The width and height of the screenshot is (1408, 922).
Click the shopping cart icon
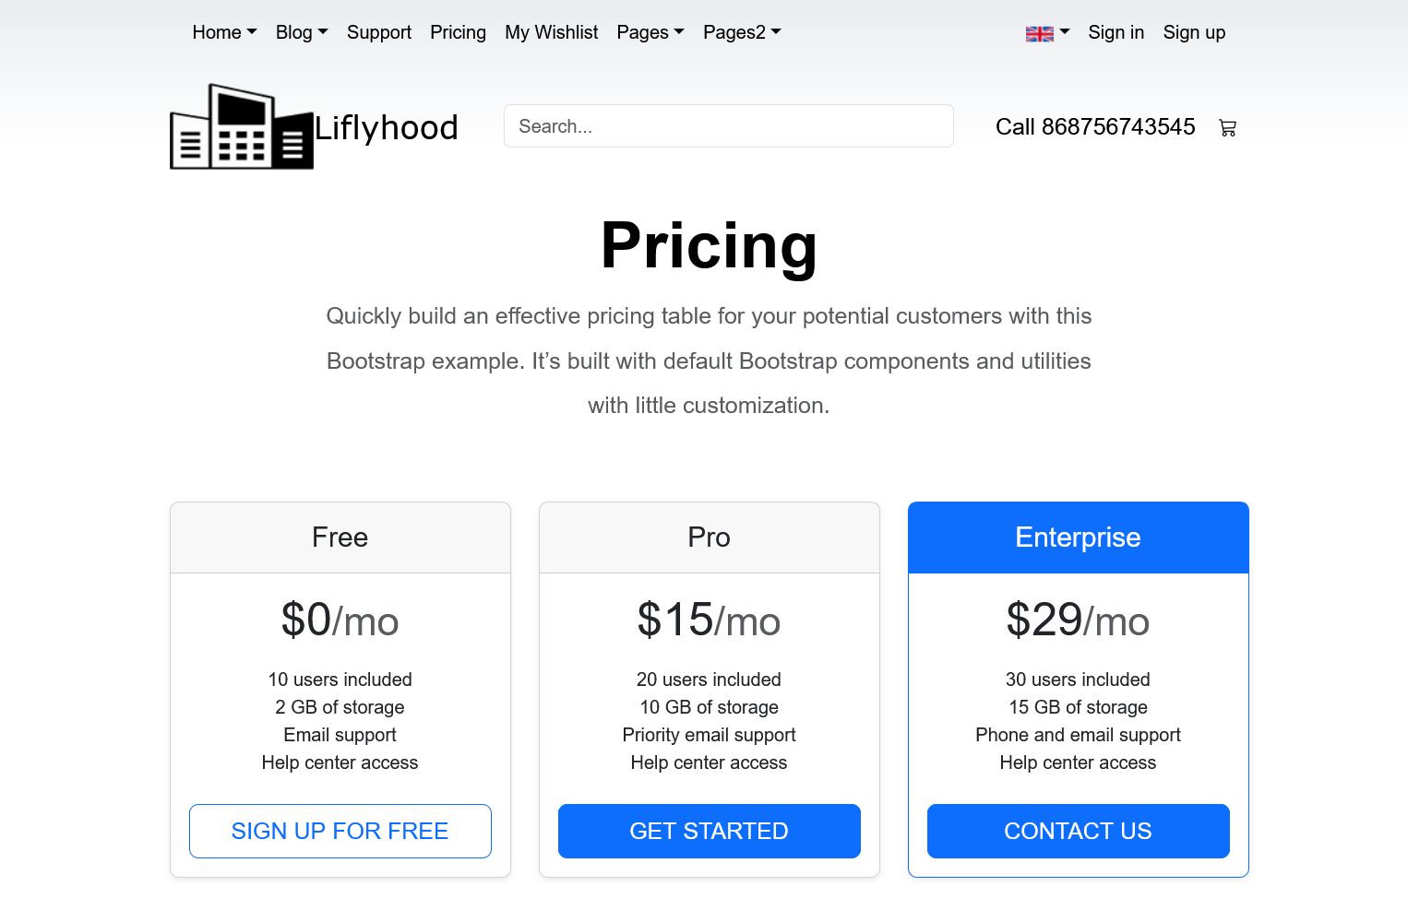[1227, 128]
